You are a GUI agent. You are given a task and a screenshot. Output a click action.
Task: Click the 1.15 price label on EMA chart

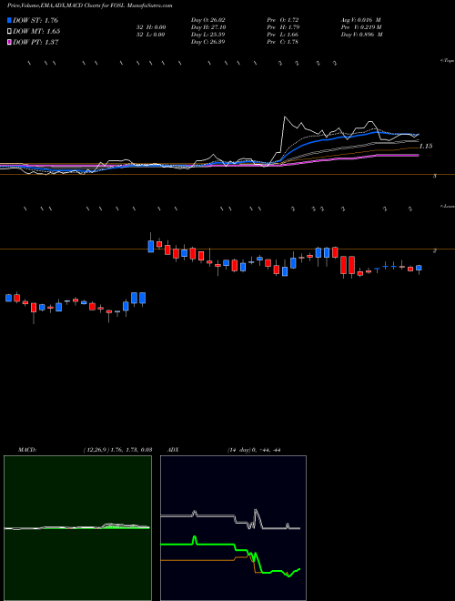426,146
